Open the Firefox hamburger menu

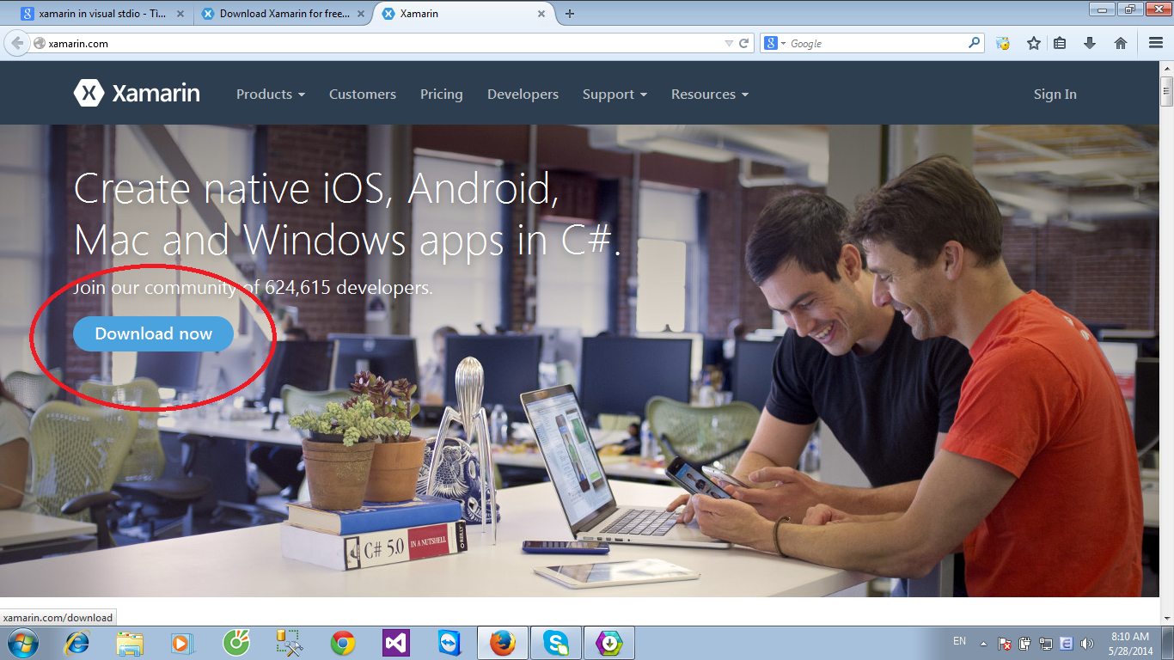tap(1156, 43)
